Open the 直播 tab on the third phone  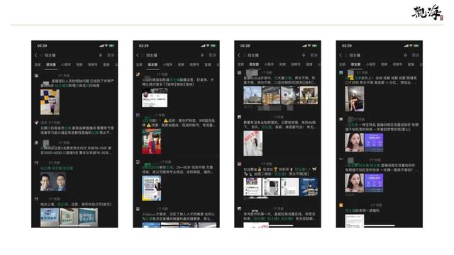coord(309,64)
